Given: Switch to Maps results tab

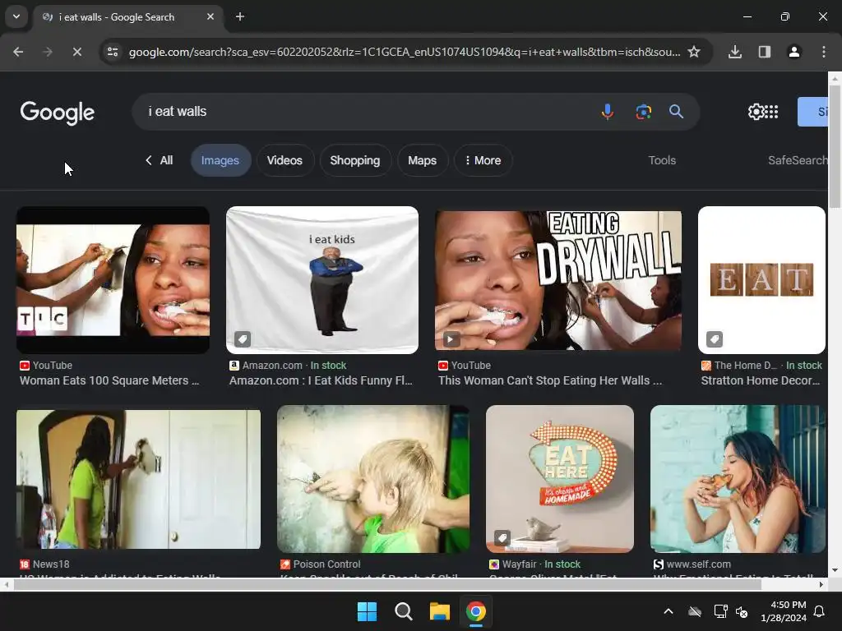Looking at the screenshot, I should pos(422,160).
